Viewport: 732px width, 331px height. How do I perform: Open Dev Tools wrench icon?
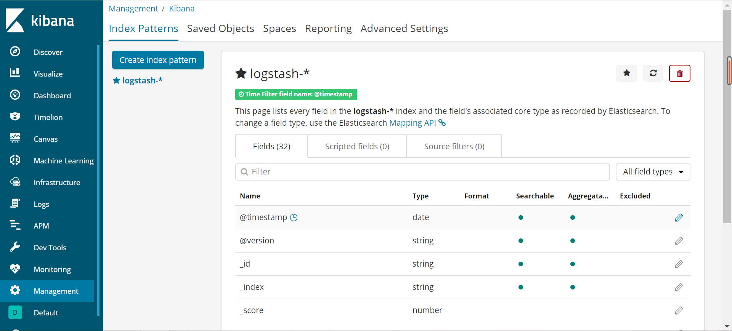coord(15,247)
